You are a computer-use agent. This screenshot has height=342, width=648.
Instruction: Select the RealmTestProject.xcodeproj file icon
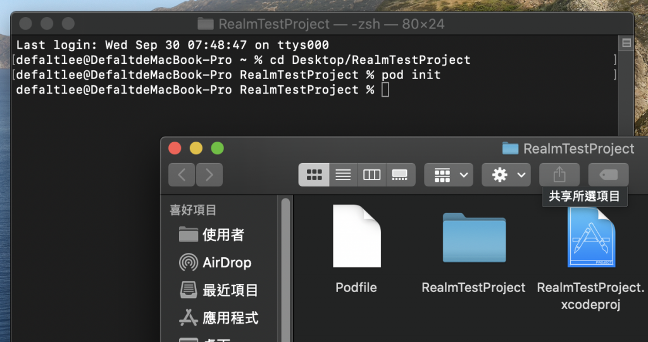point(591,237)
